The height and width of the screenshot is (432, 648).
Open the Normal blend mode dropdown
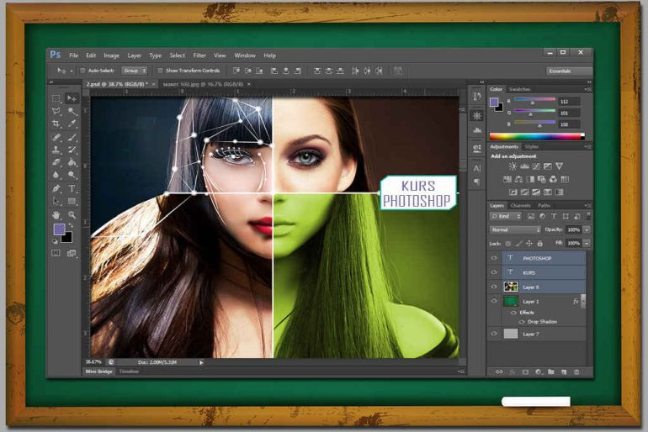[x=515, y=229]
